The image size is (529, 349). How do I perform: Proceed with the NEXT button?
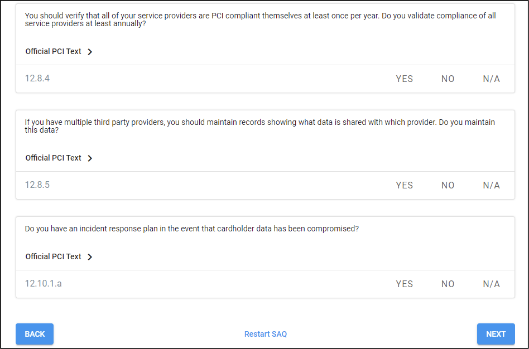(x=496, y=334)
